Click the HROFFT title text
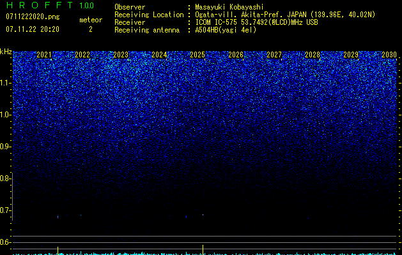The image size is (402, 255). point(40,5)
